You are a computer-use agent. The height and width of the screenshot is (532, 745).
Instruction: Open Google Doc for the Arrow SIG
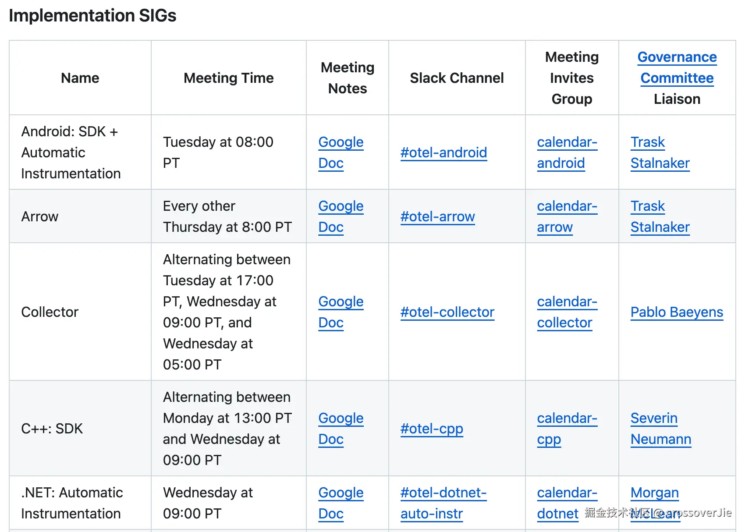(x=341, y=206)
